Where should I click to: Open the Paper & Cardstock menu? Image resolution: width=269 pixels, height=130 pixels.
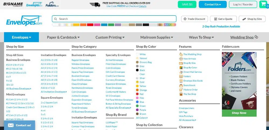coord(63,37)
